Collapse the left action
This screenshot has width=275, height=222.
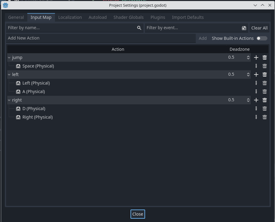point(9,74)
